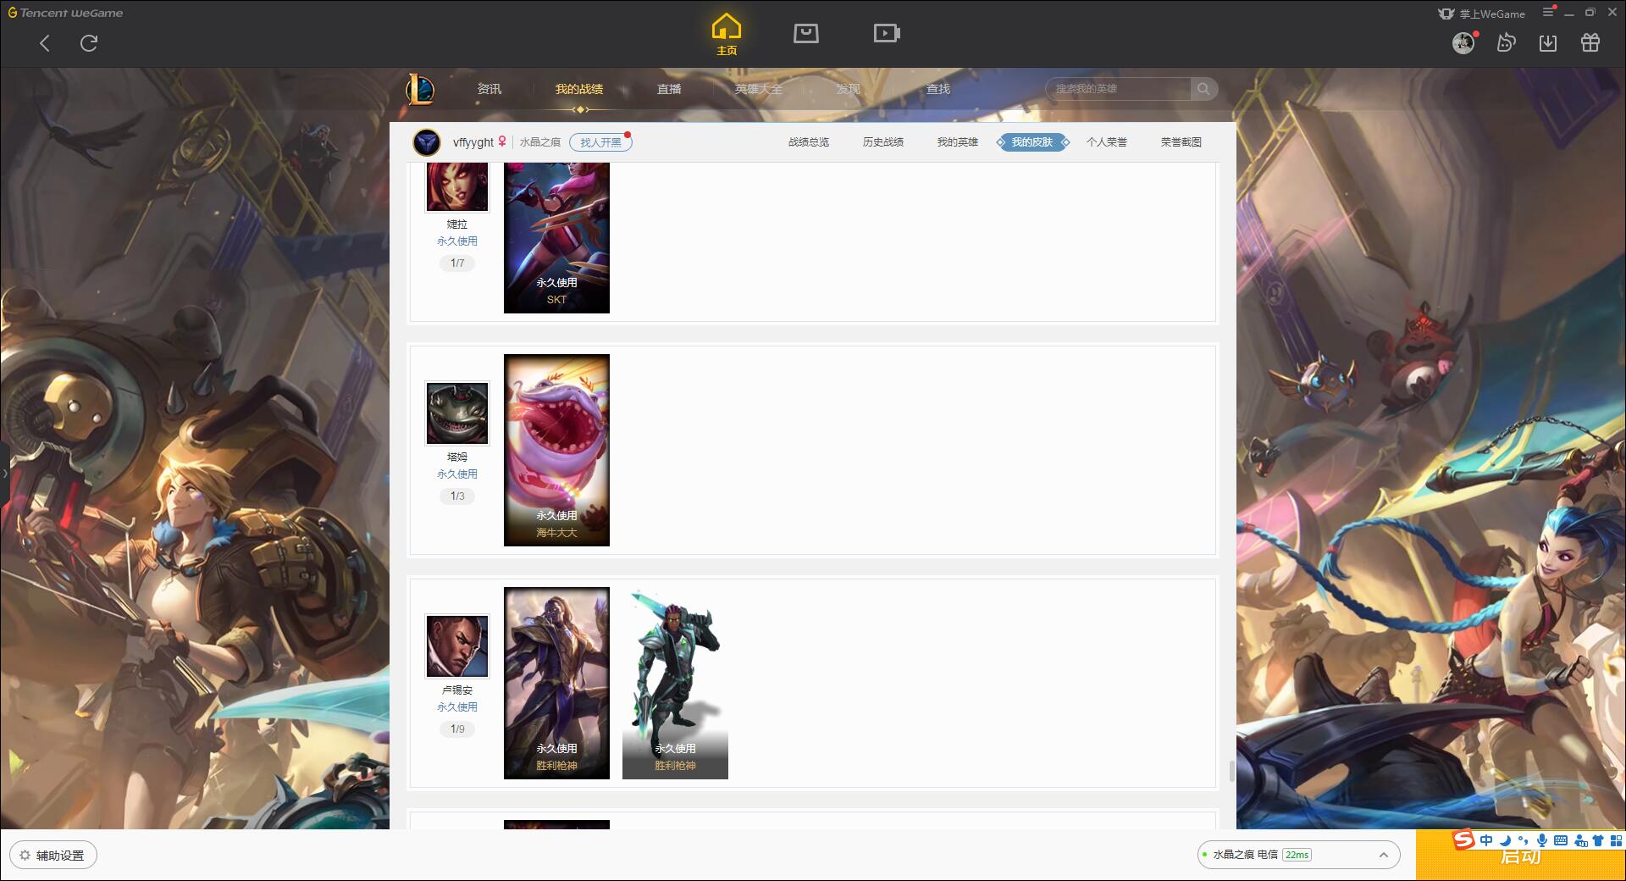Viewport: 1626px width, 881px height.
Task: Click the 辅助设置 gear button
Action: (x=53, y=856)
